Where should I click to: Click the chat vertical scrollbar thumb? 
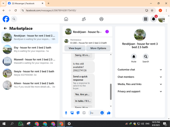coord(111,92)
